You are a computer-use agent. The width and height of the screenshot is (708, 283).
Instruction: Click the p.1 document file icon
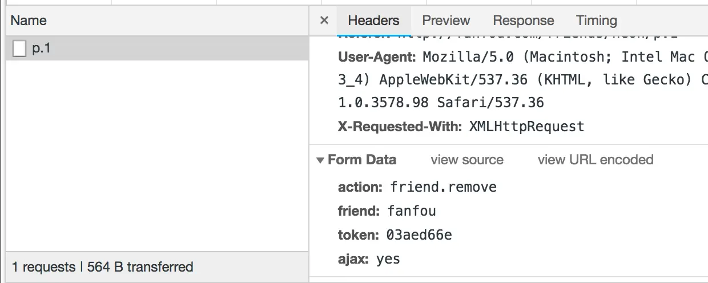(19, 49)
